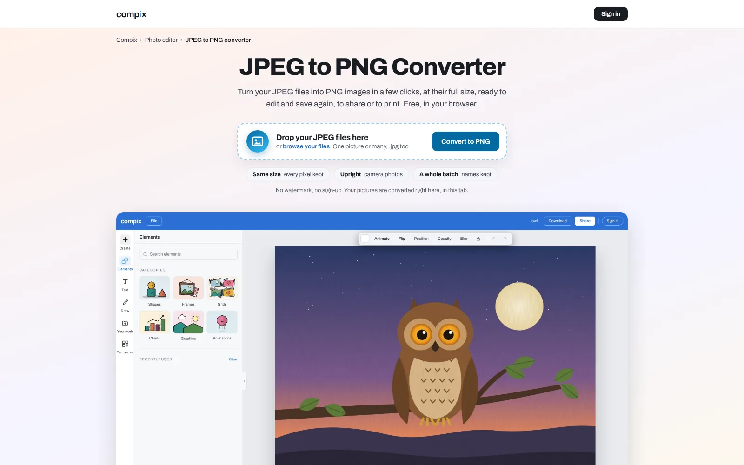Image resolution: width=744 pixels, height=465 pixels.
Task: Open the Graphics category thumbnail
Action: point(188,322)
